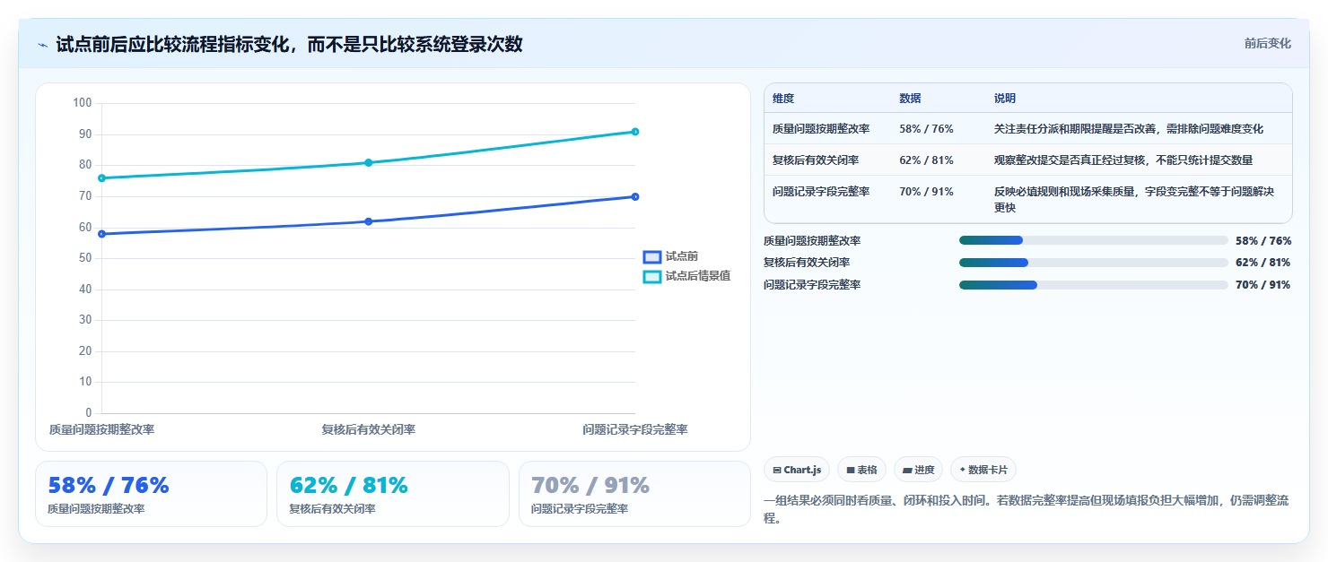1328x562 pixels.
Task: Click the 试点前 blue legend color box
Action: [652, 256]
